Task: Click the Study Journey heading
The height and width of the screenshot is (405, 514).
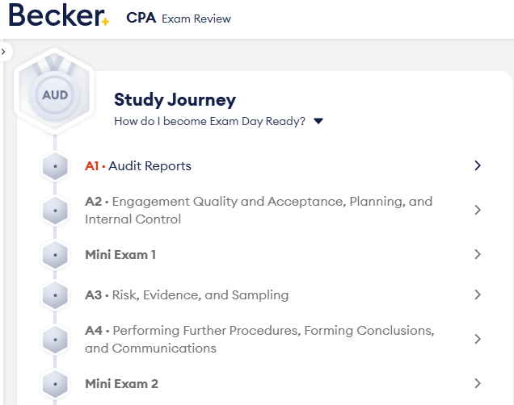Action: (175, 100)
